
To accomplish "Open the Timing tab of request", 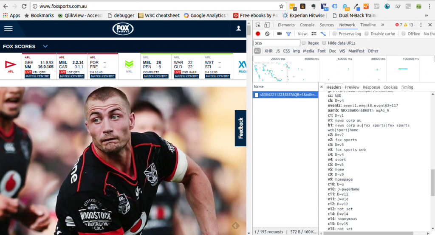I will tap(407, 87).
